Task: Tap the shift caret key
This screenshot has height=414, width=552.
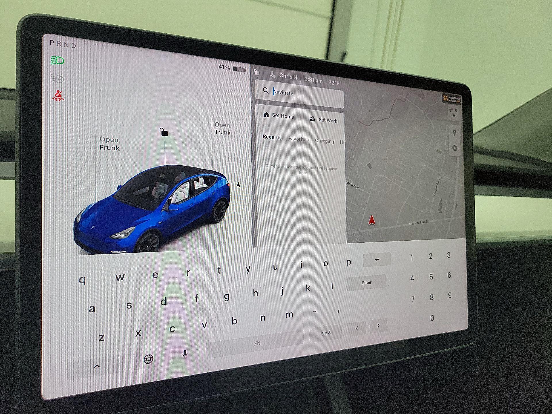Action: (x=97, y=367)
